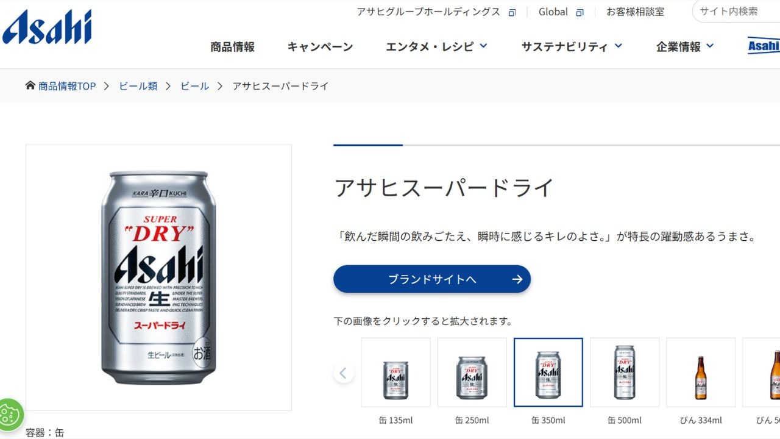Go to ビール類 breadcrumb link
780x439 pixels.
138,86
